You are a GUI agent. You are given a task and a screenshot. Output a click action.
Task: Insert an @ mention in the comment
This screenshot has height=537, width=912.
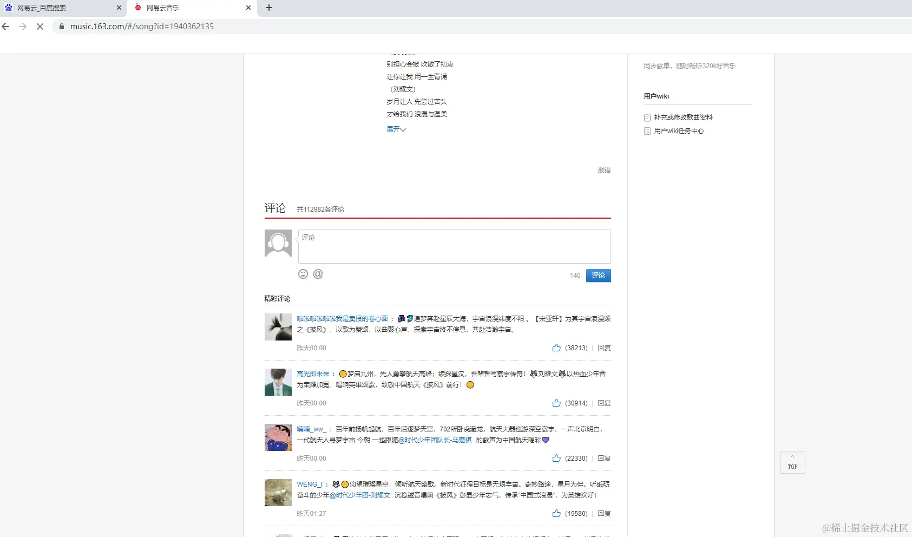pos(318,274)
